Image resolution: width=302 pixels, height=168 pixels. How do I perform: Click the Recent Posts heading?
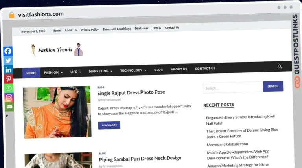(219, 105)
